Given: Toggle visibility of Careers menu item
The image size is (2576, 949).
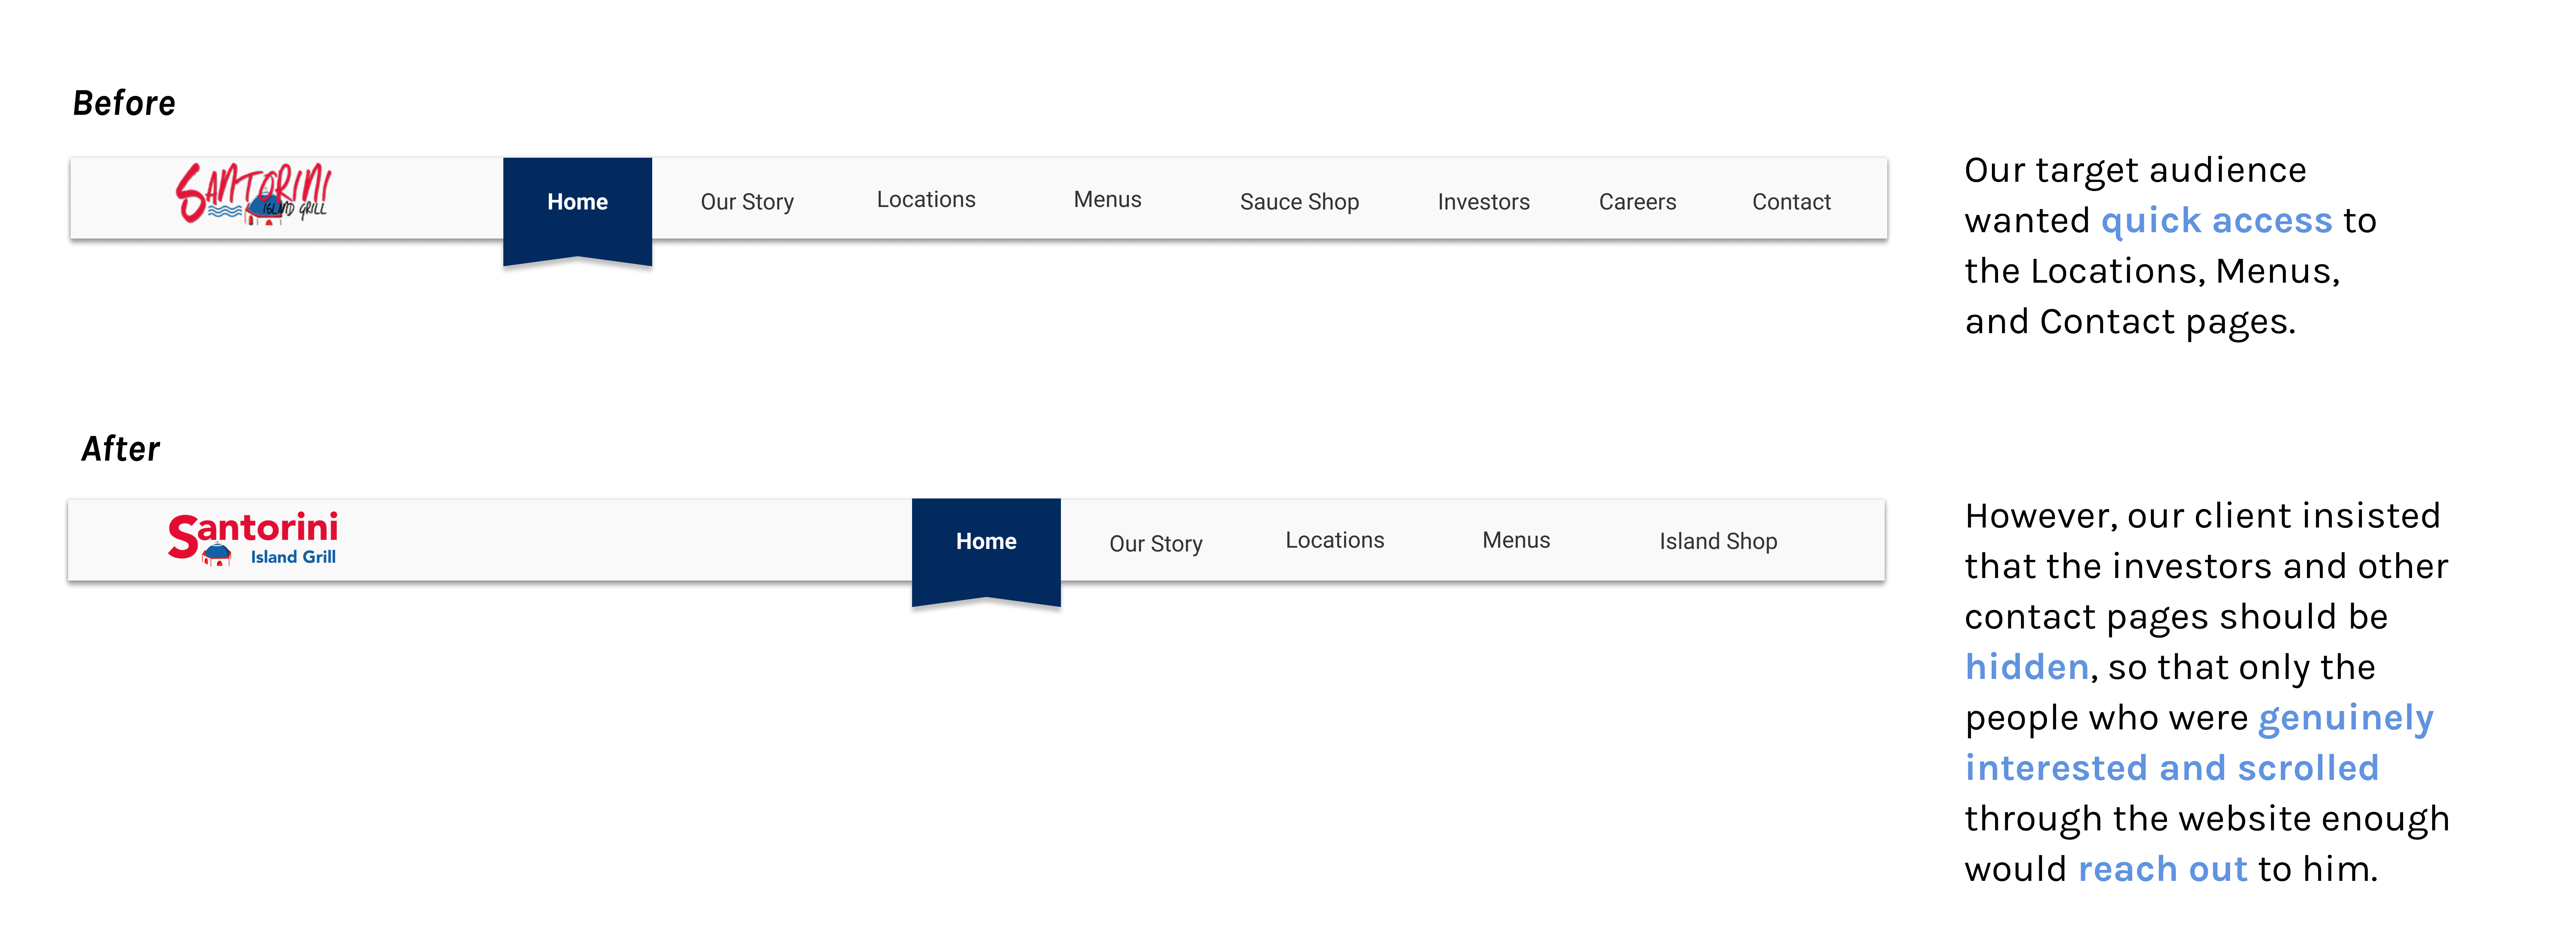Looking at the screenshot, I should pos(1638,201).
